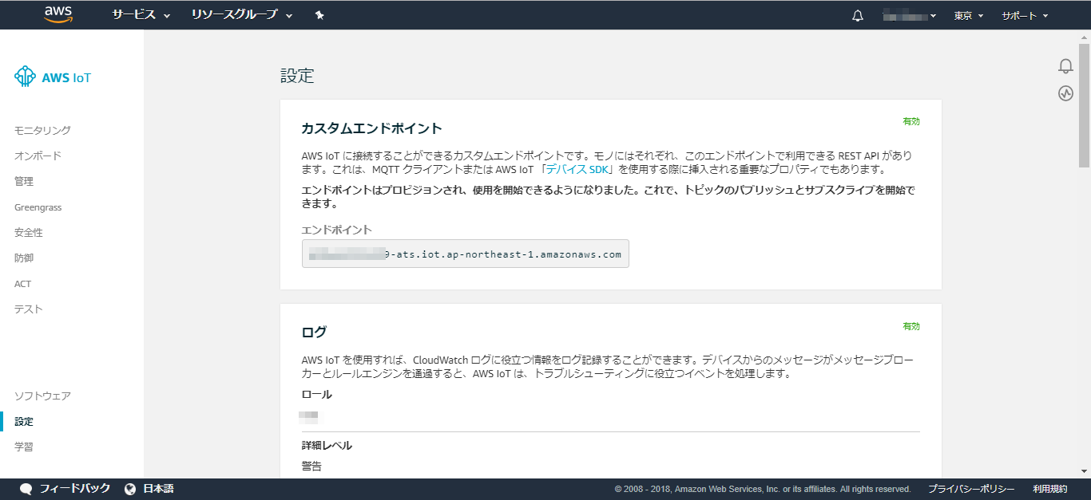Expand the リソースグループ dropdown
This screenshot has height=500, width=1091.
pyautogui.click(x=242, y=15)
